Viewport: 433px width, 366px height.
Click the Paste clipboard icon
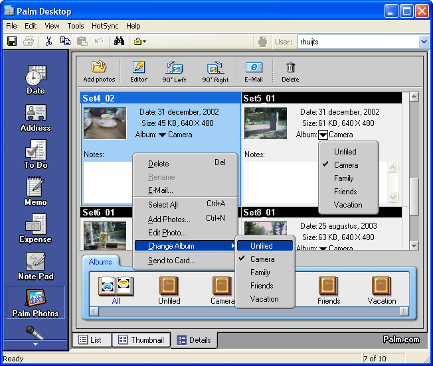[x=82, y=41]
